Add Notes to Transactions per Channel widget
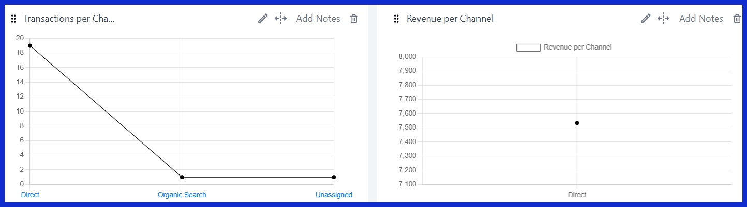Viewport: 747px width, 207px height. coord(318,19)
